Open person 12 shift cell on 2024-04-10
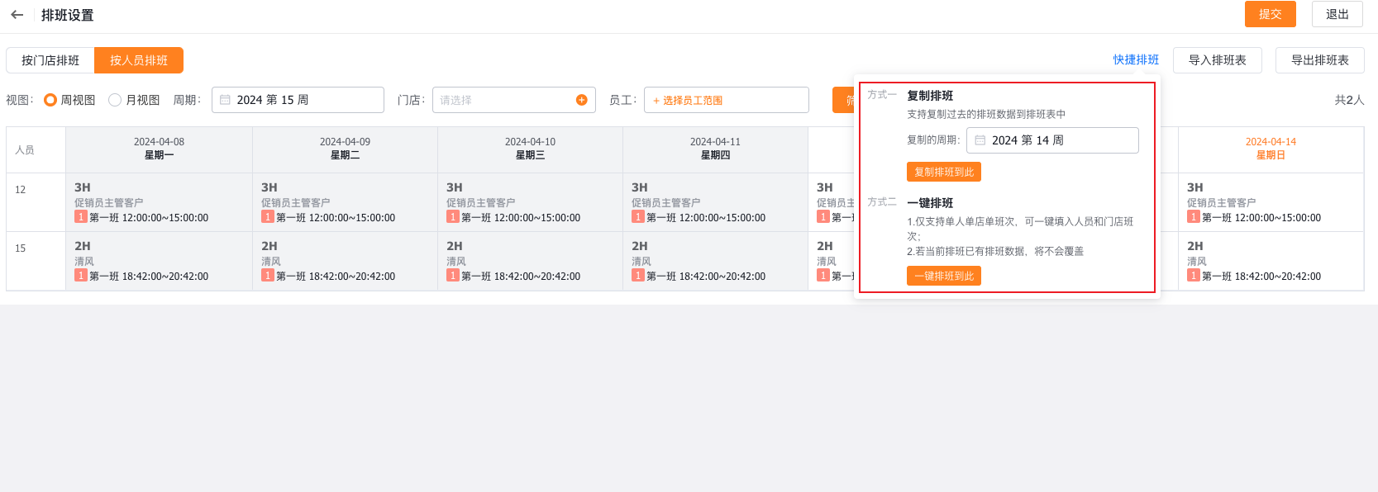Screen dimensions: 1378x492 530,202
